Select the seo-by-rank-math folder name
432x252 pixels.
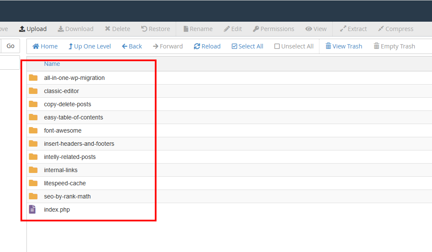(67, 197)
